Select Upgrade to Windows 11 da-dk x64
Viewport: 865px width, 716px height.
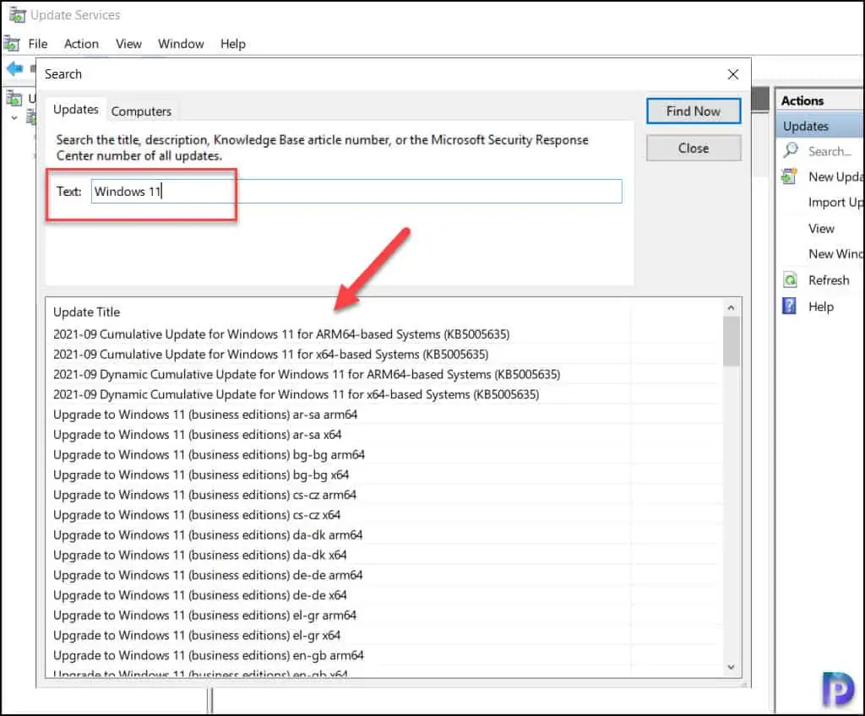[199, 555]
